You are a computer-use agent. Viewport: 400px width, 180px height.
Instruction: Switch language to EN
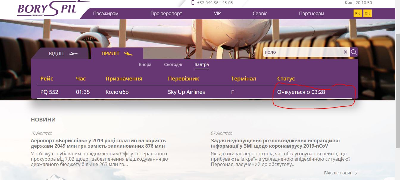click(x=357, y=14)
